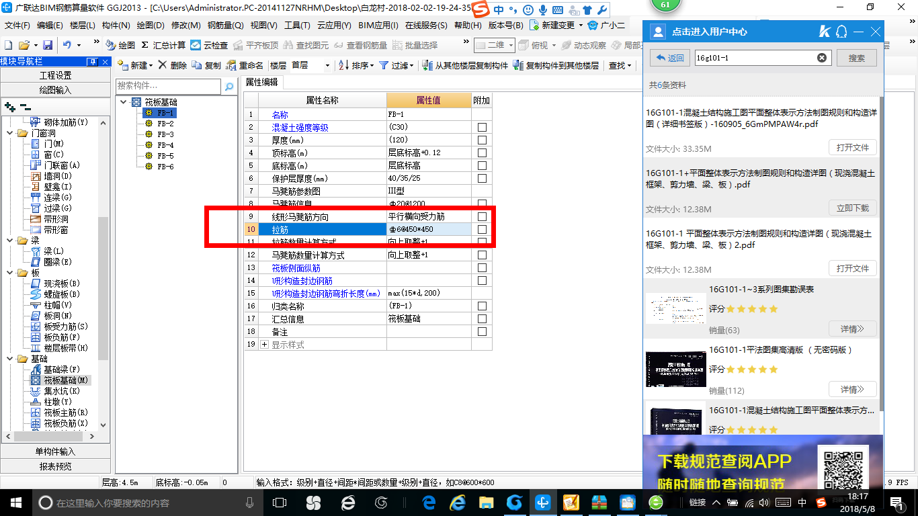Check 附加 box for 厚度(mm) row

(482, 140)
